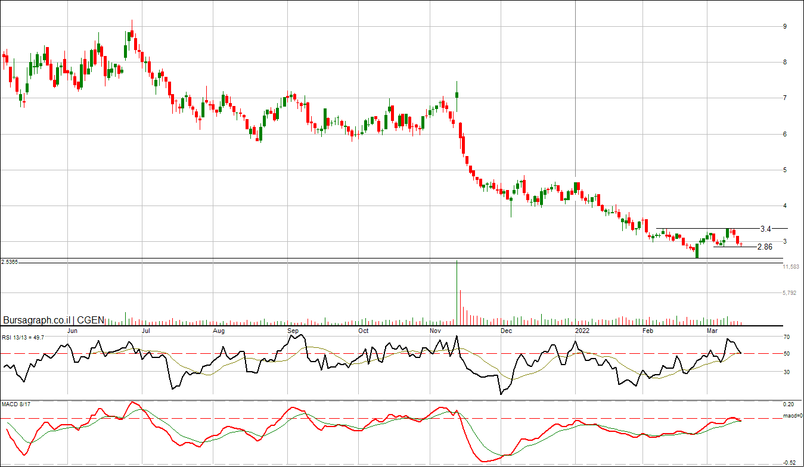Click the Sep month marker on the time axis

click(292, 330)
